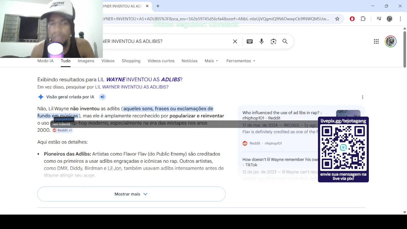Screen dimensions: 407x229
Task: Open the browser profile avatar in toolbar
Action: [x=390, y=19]
